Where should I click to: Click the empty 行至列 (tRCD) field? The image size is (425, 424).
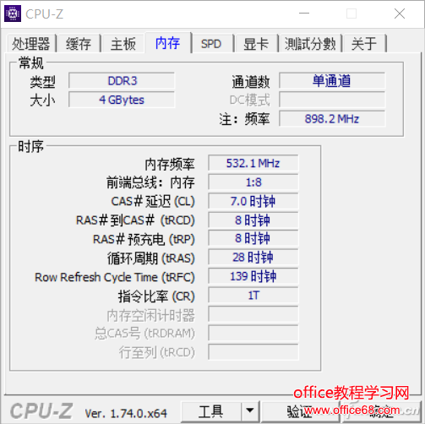point(253,352)
